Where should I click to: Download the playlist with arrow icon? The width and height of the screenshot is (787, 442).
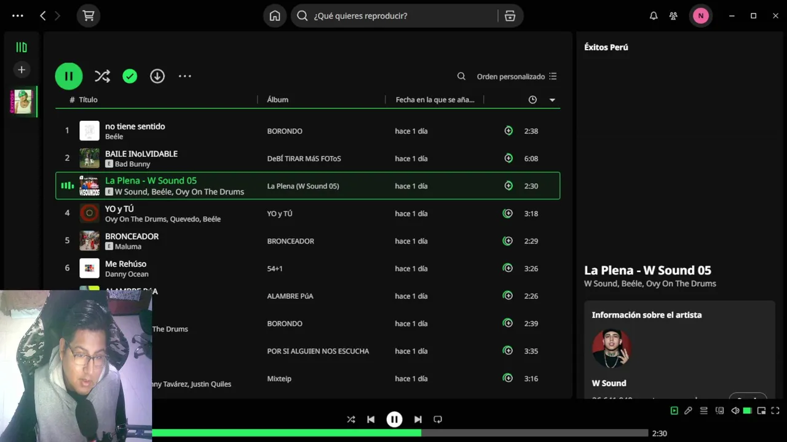(x=157, y=76)
